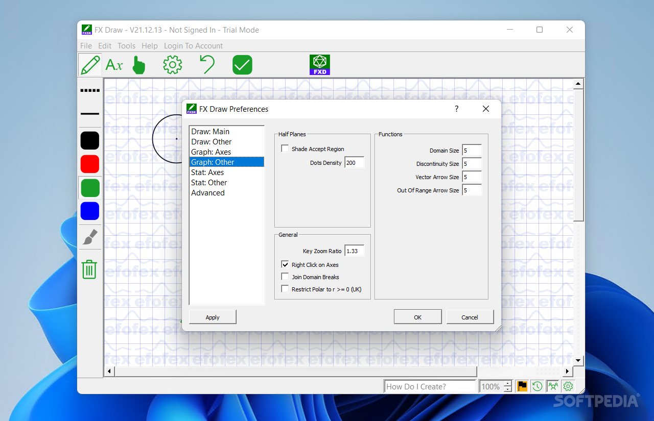Click the dialog help question mark
Screen dimensions: 654x421
click(x=456, y=109)
